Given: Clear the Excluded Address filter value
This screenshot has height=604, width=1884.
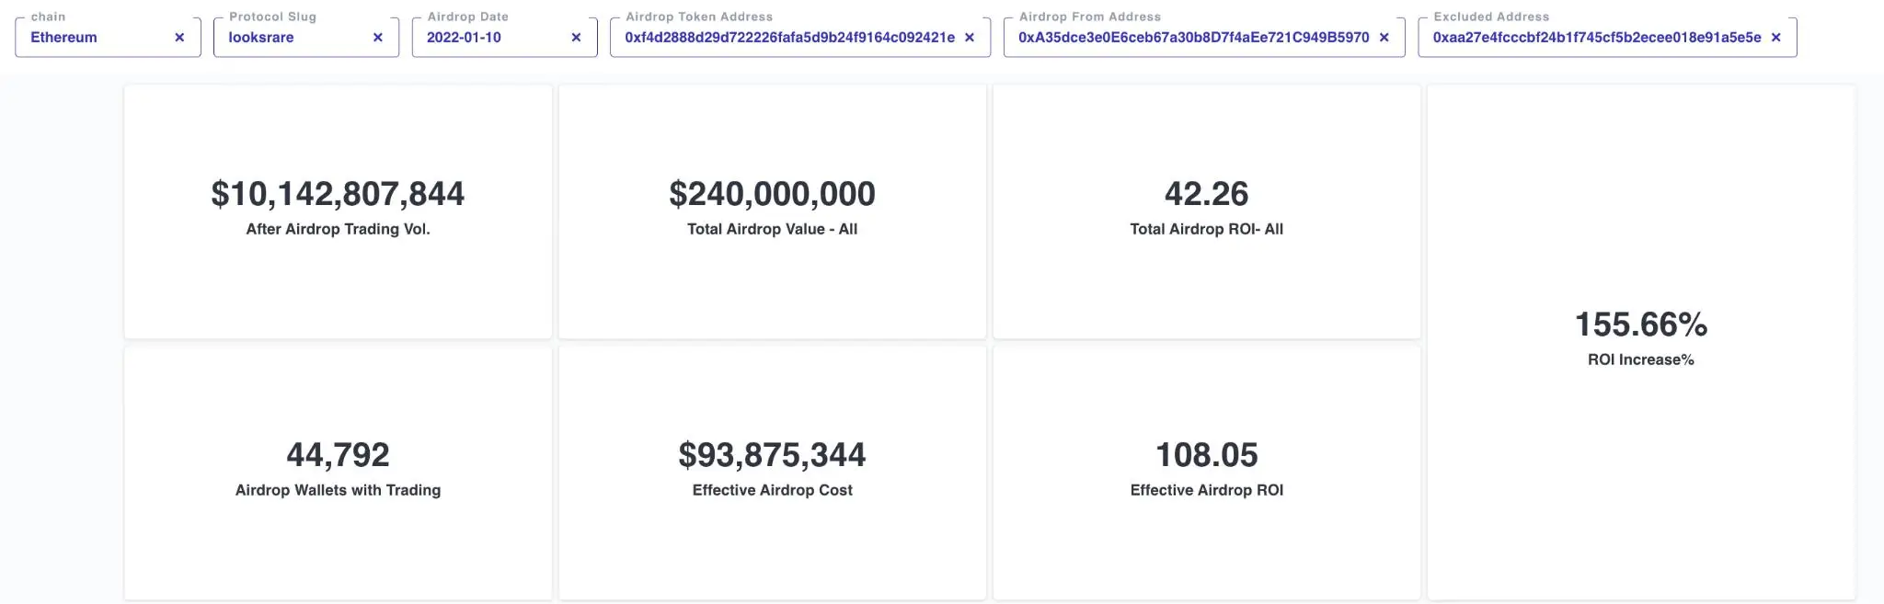Looking at the screenshot, I should 1775,38.
